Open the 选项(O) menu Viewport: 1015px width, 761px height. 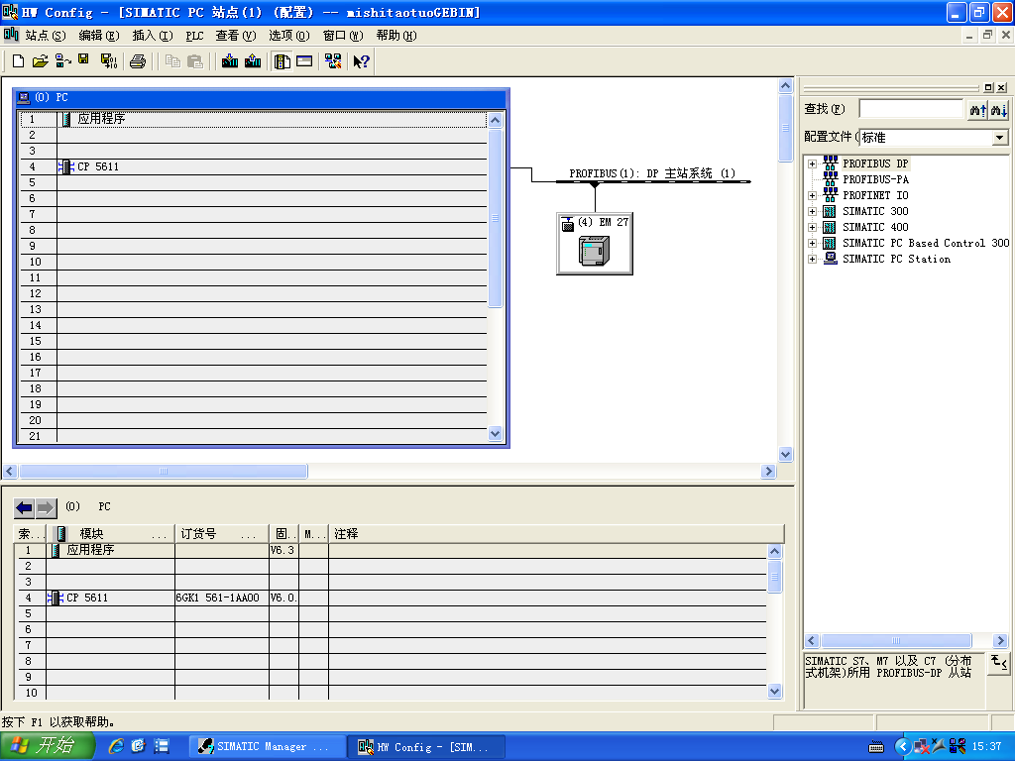tap(289, 36)
